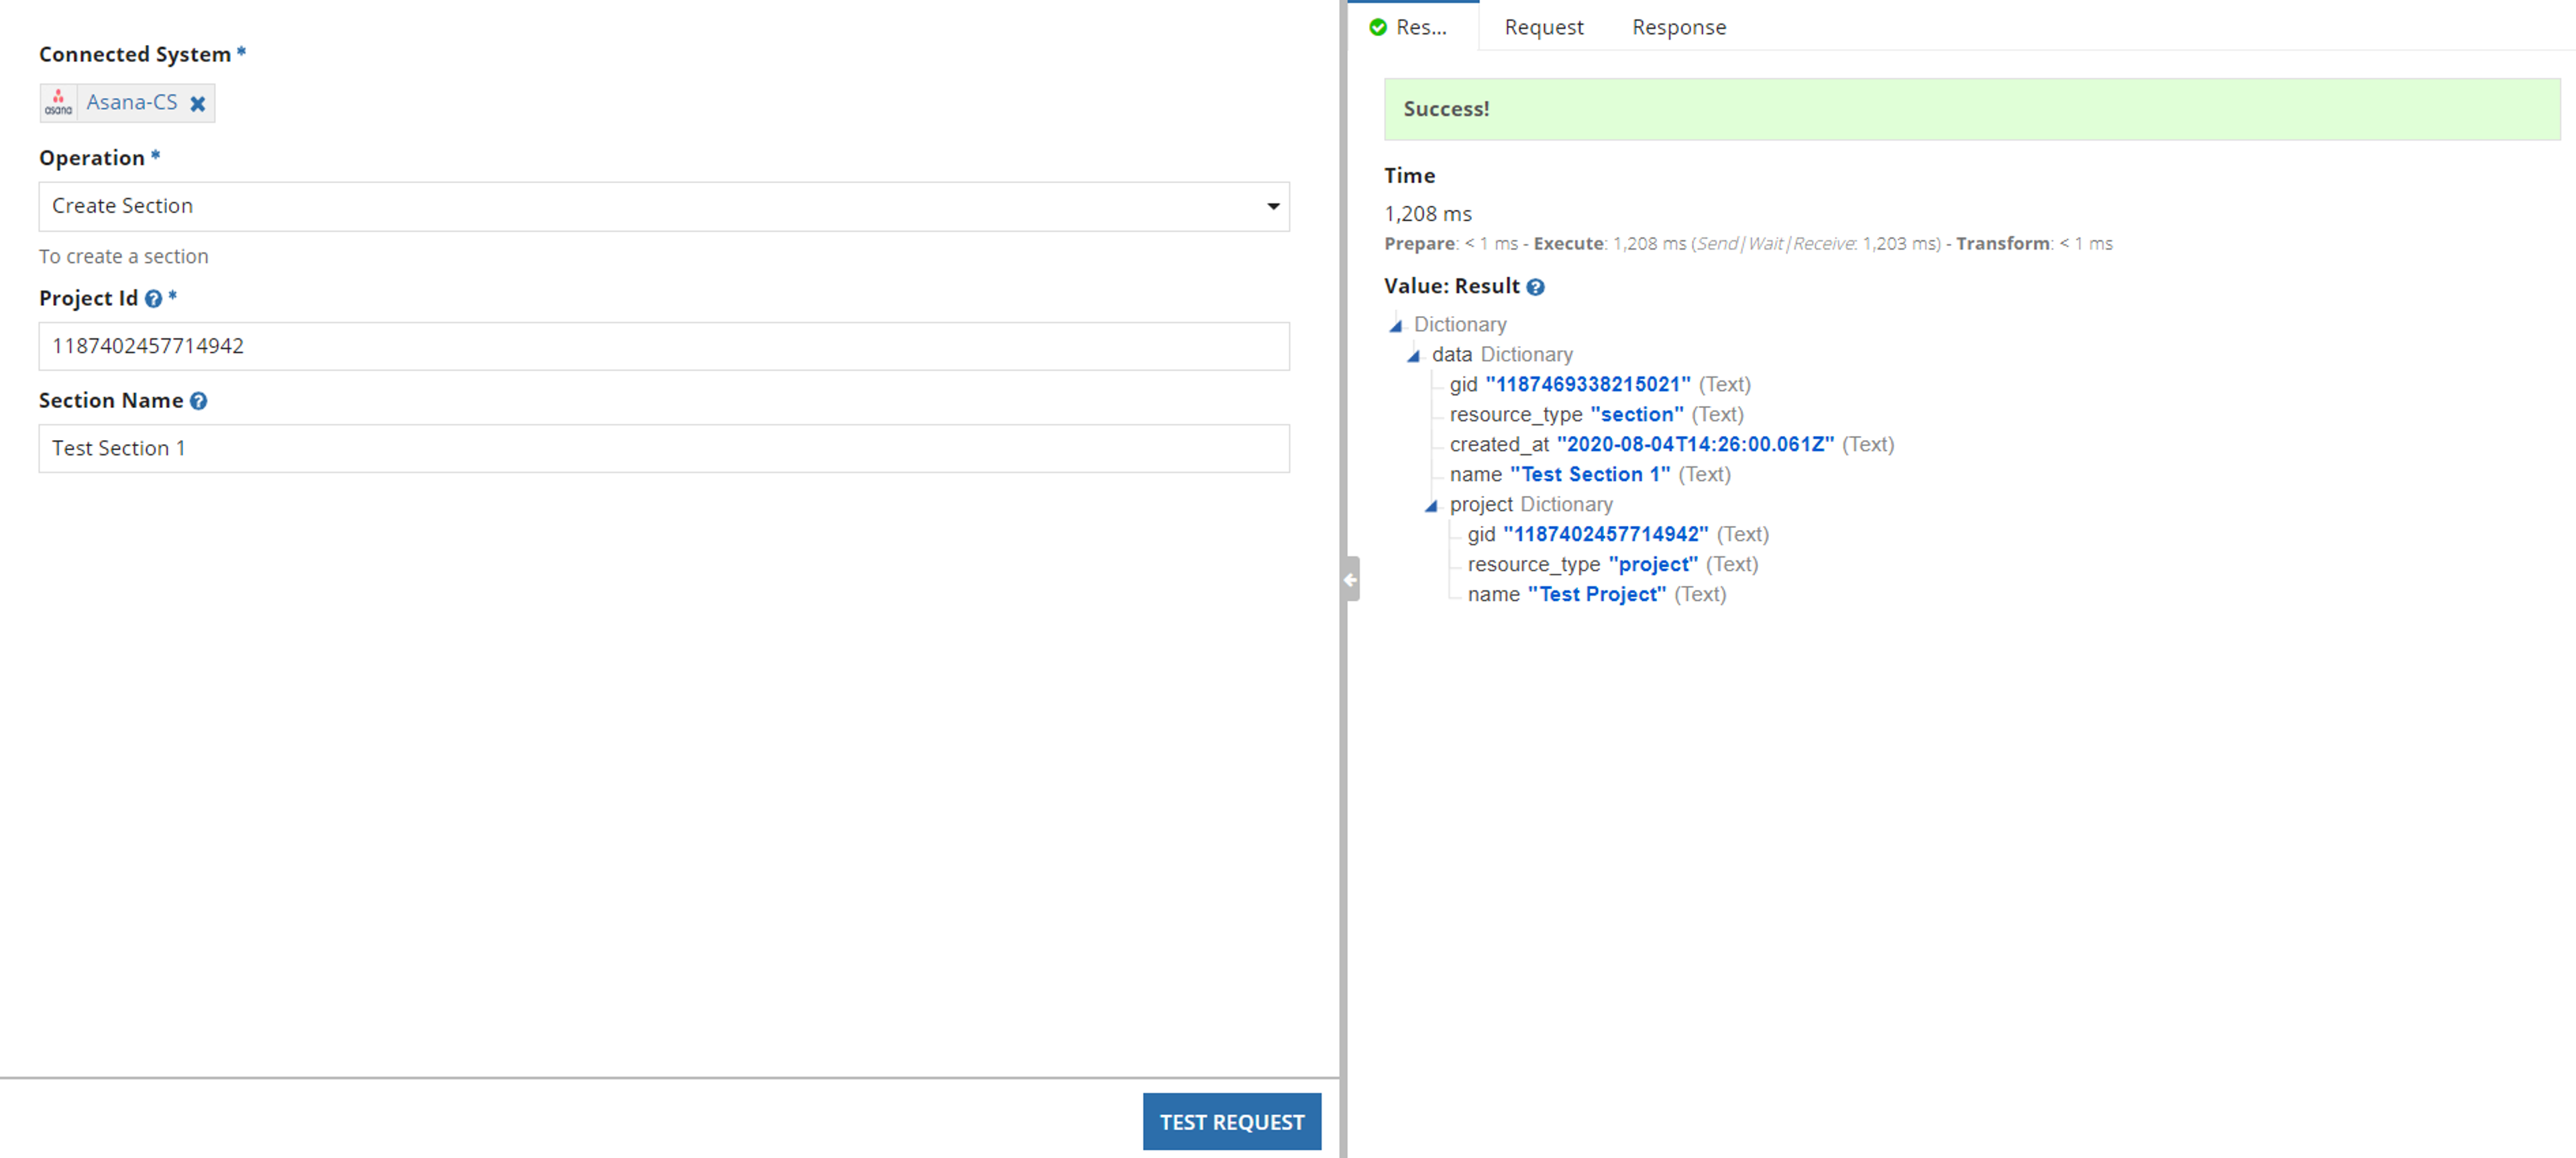The image size is (2576, 1158).
Task: Collapse the project Dictionary node
Action: point(1432,505)
